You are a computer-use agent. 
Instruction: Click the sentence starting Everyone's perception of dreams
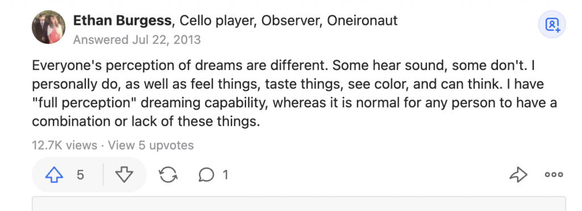click(180, 65)
